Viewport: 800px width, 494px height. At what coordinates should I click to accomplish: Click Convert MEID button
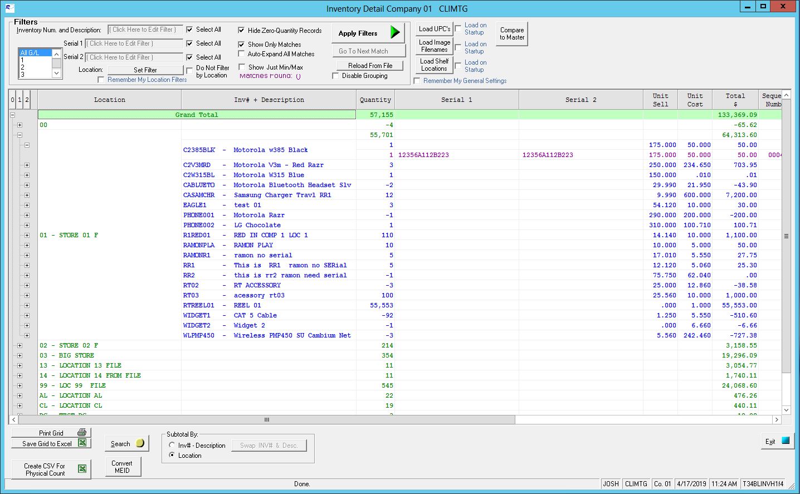(x=122, y=467)
